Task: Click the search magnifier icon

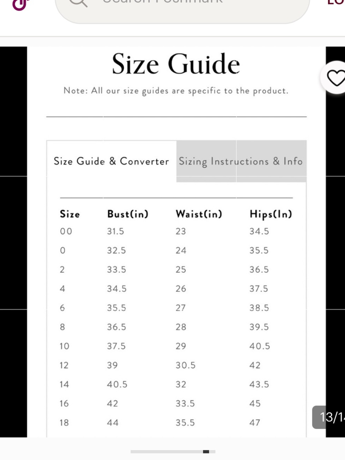Action: point(78,3)
